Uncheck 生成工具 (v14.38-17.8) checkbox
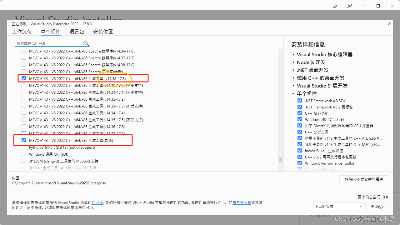The image size is (400, 225). [x=24, y=78]
